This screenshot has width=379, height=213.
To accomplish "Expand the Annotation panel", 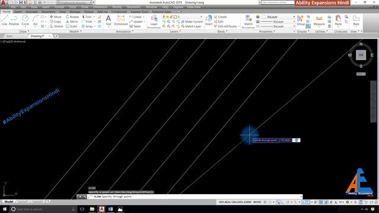I will [125, 31].
